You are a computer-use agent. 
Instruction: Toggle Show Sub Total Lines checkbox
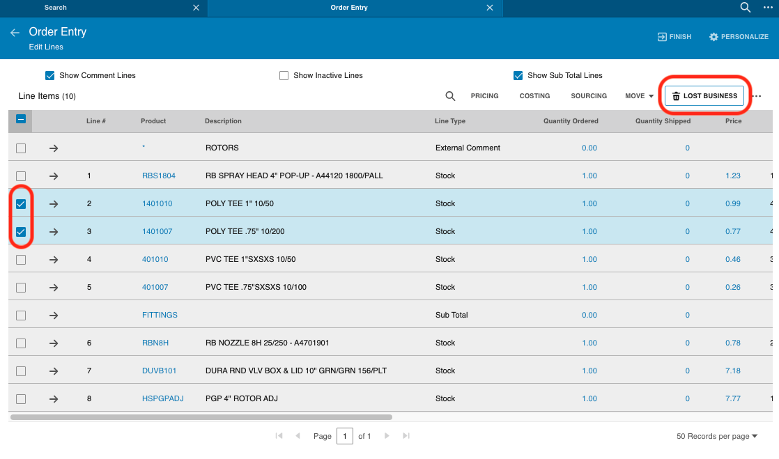(518, 75)
